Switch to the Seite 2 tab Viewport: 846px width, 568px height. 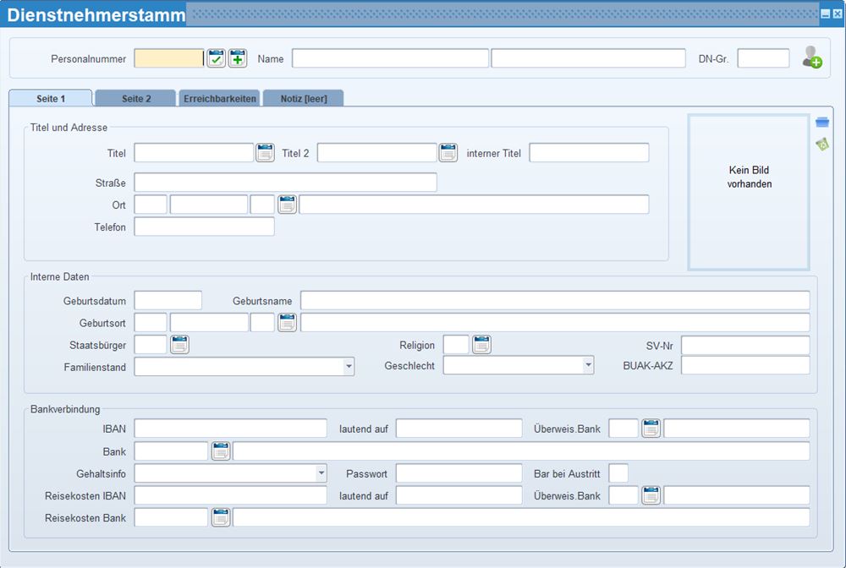coord(136,98)
